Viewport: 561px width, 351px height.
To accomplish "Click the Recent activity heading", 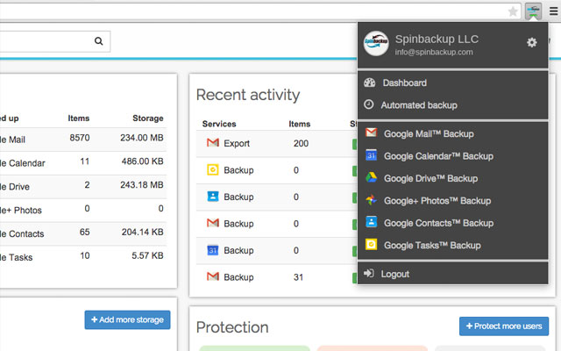I will click(x=248, y=95).
